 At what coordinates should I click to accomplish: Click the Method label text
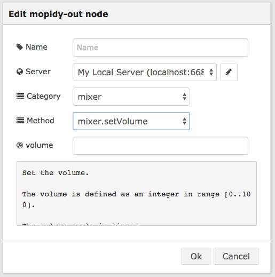[x=41, y=121]
